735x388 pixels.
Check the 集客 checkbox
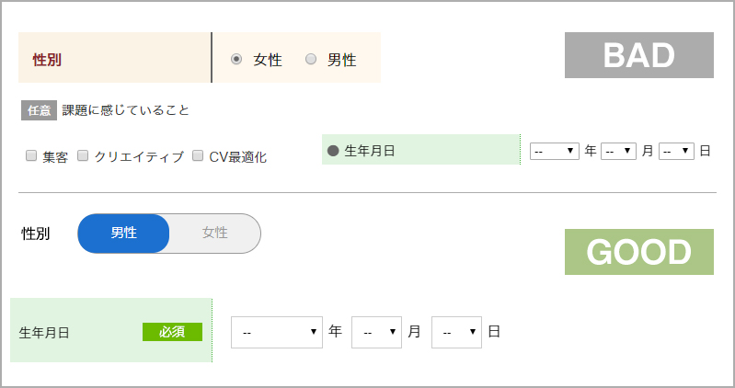point(31,156)
